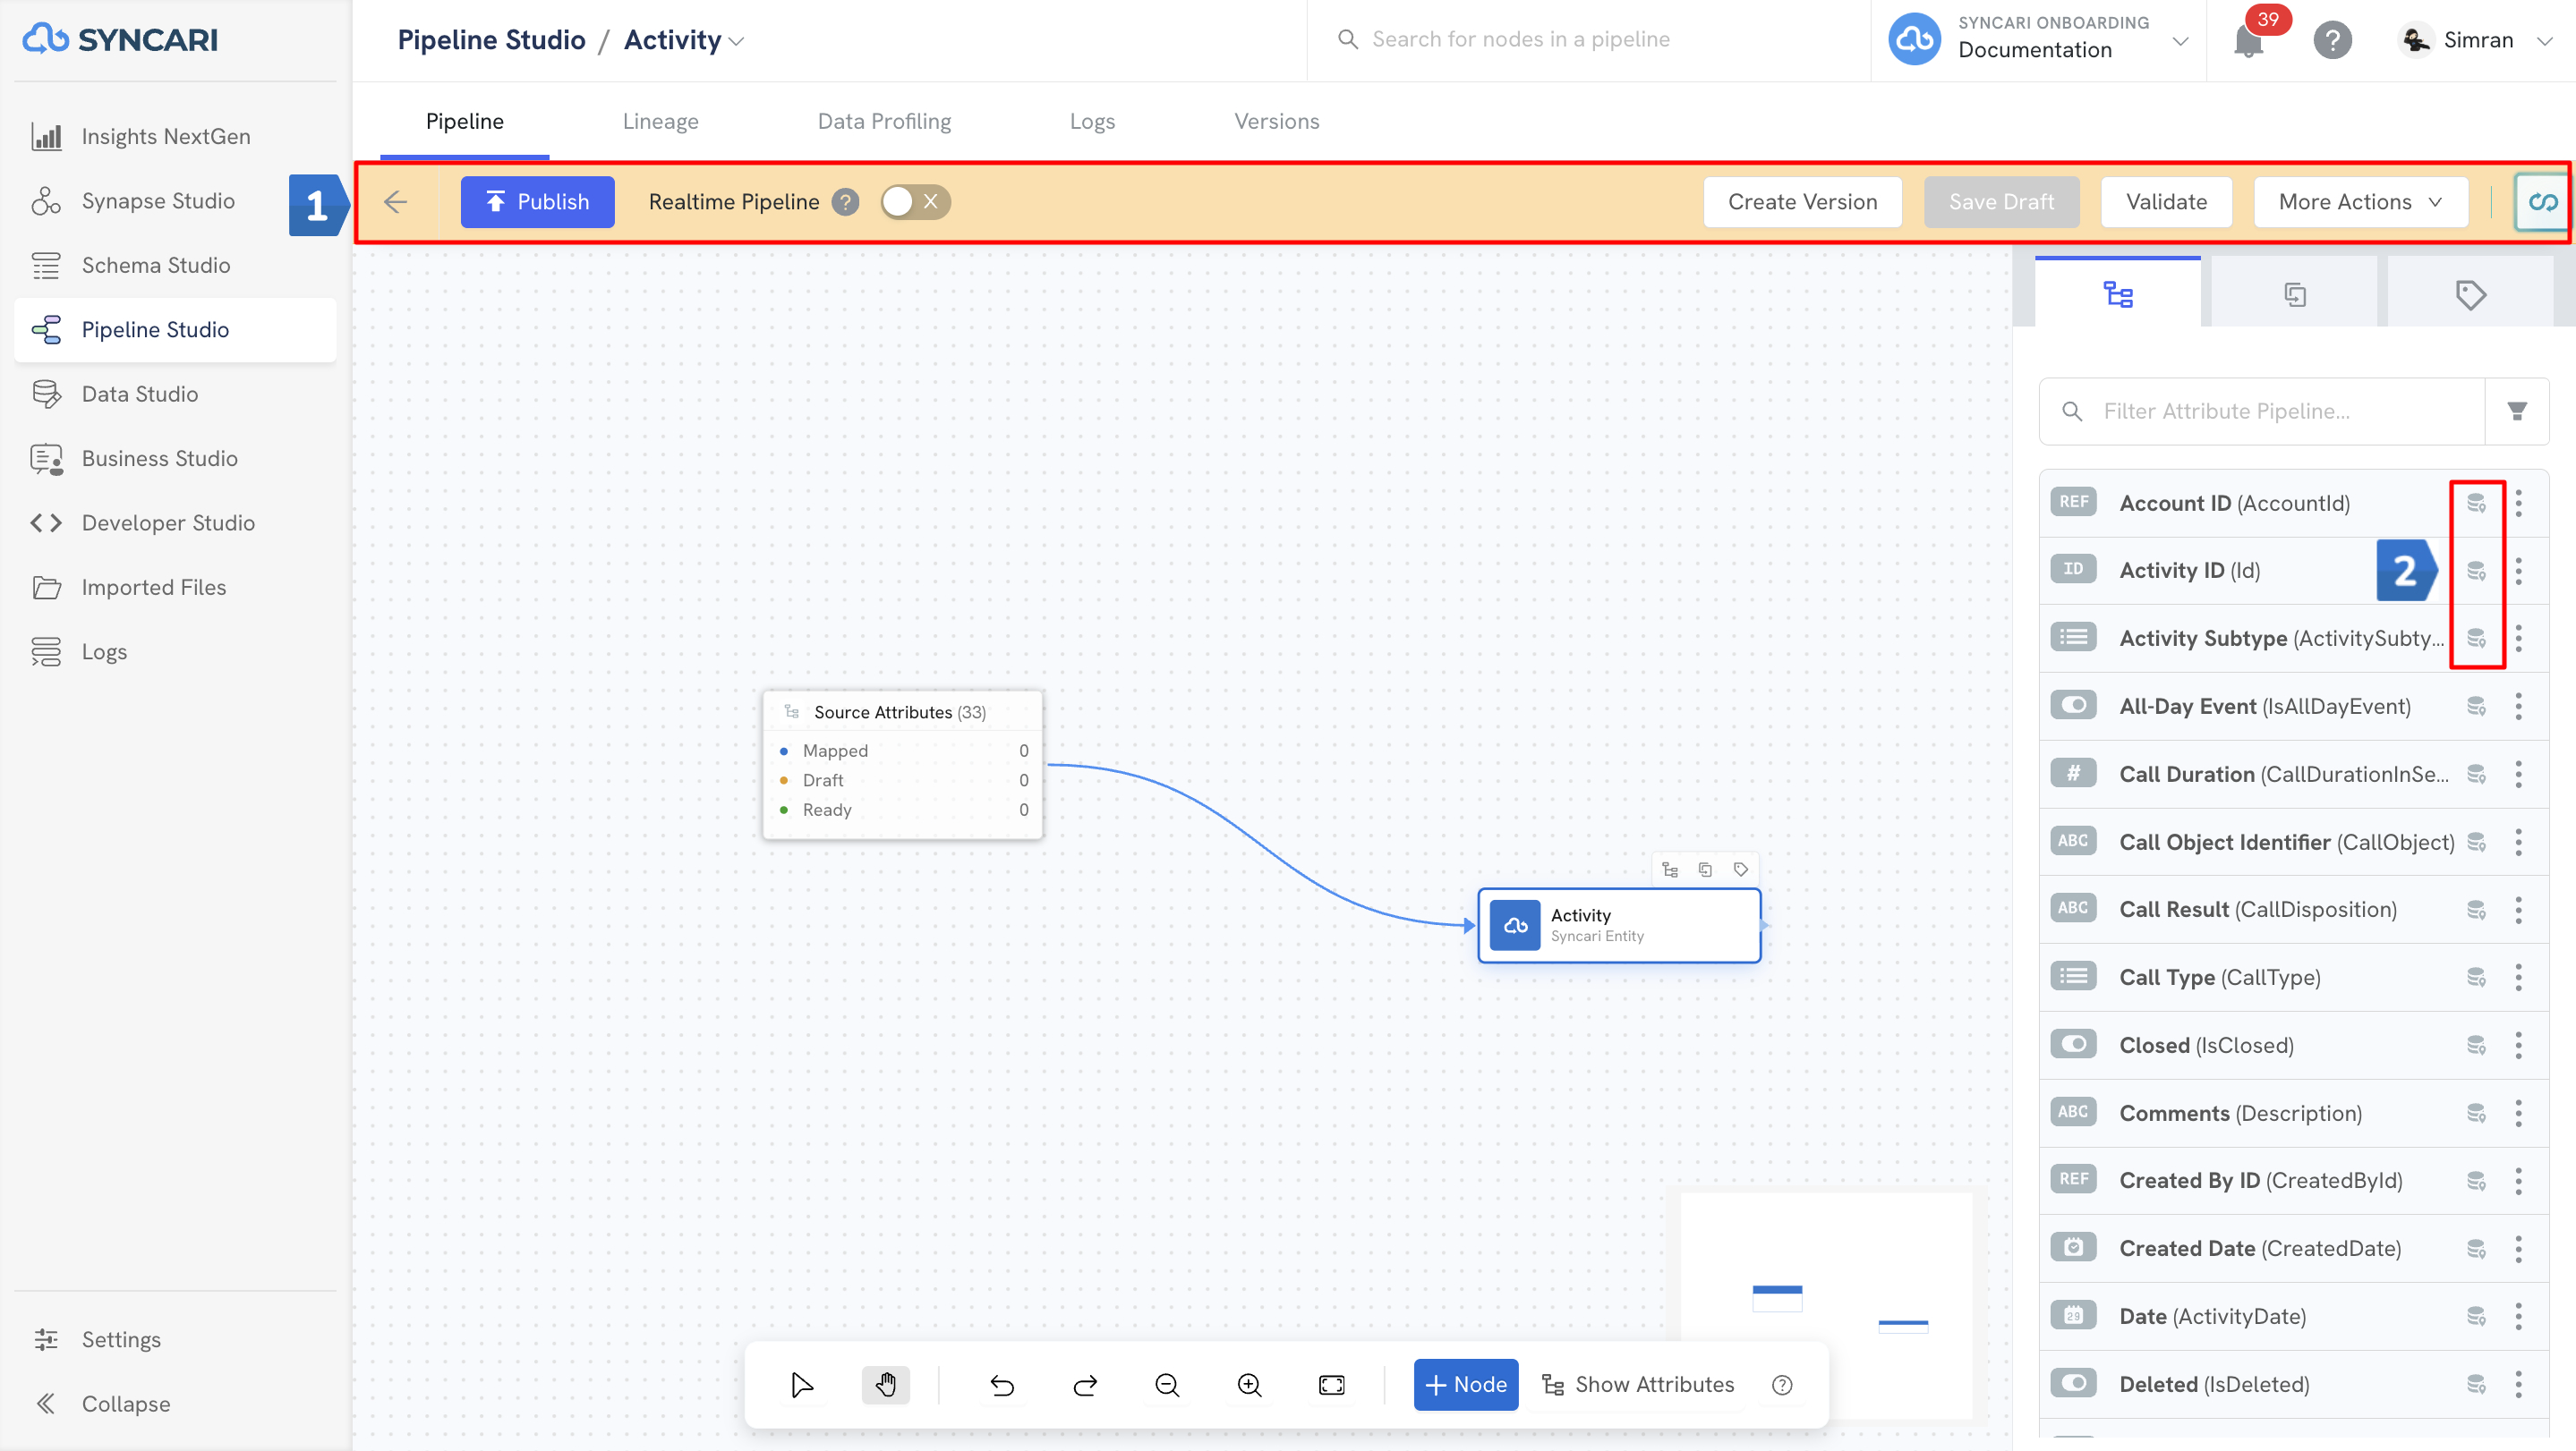Switch to the tags panel tab
Screen dimensions: 2576x1451
pyautogui.click(x=2470, y=293)
